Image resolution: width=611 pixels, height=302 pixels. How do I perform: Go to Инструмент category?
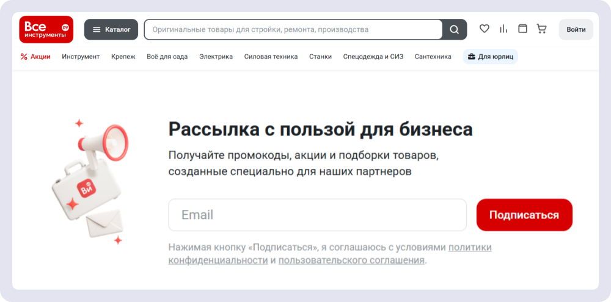(81, 57)
